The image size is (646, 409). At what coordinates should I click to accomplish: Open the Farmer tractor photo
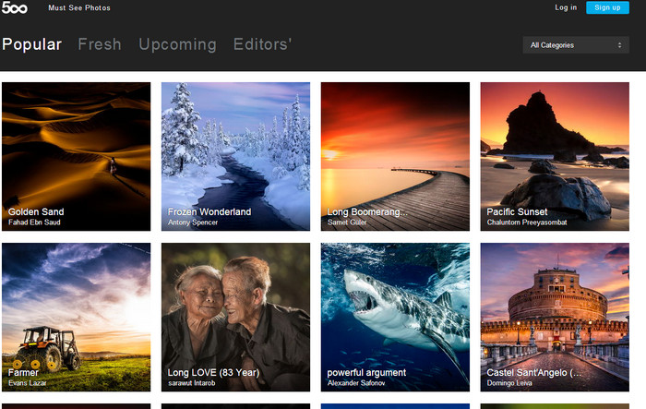click(x=76, y=309)
